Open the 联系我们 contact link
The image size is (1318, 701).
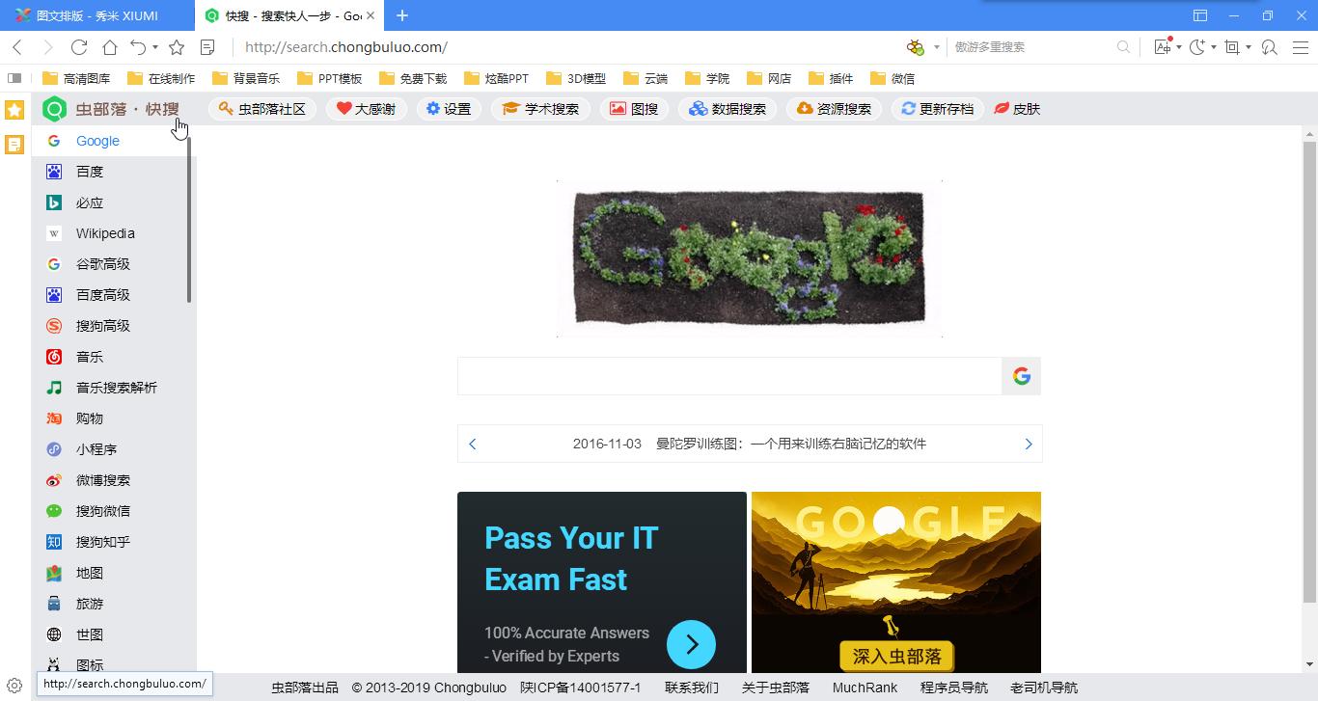tap(691, 688)
